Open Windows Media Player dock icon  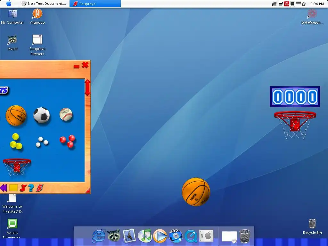[x=160, y=236]
